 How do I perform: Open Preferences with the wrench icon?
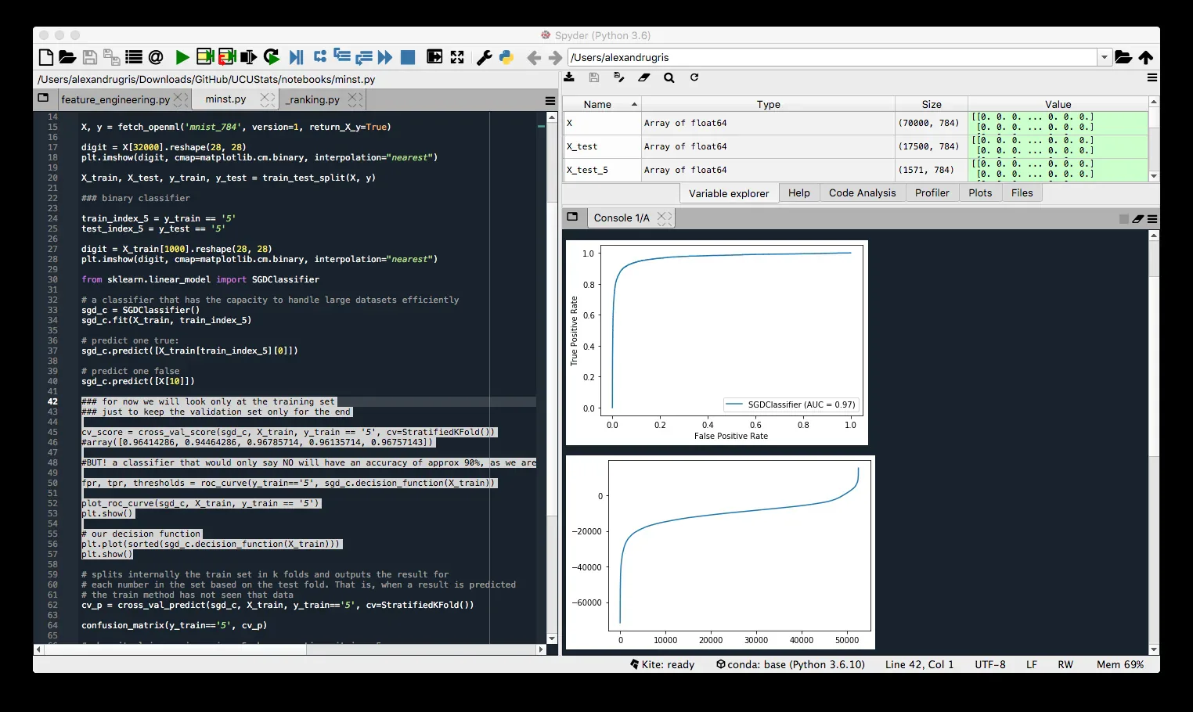[485, 57]
